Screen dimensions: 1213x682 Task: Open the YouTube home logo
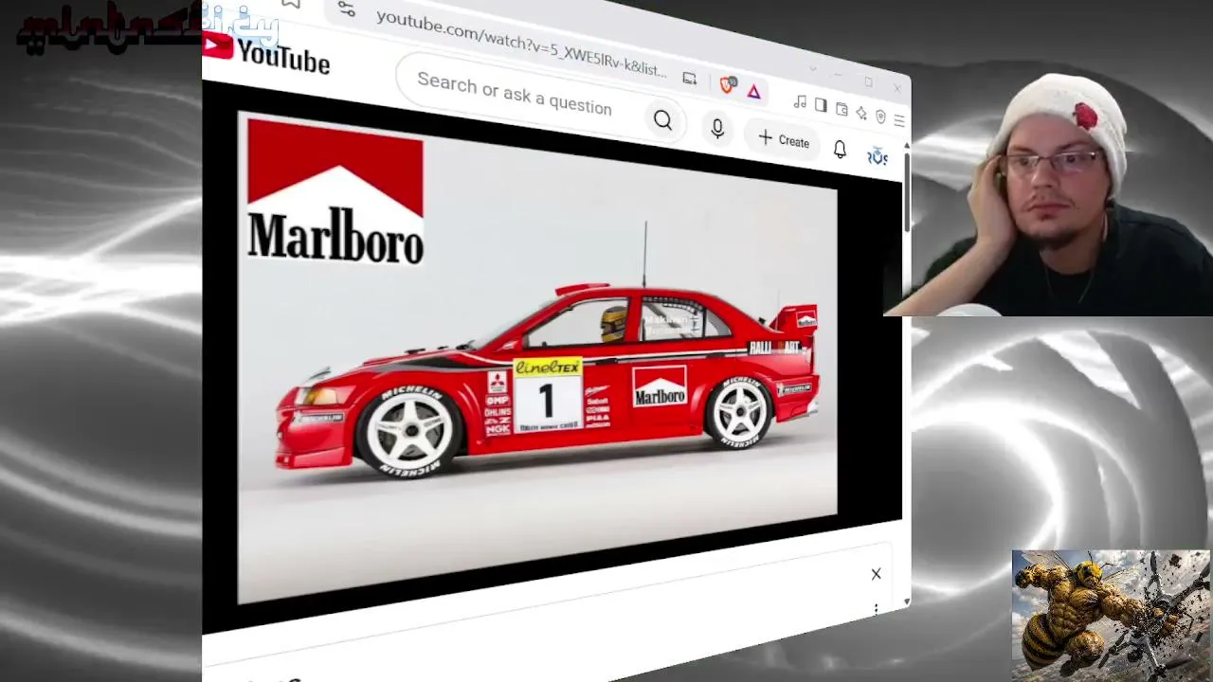click(x=266, y=54)
